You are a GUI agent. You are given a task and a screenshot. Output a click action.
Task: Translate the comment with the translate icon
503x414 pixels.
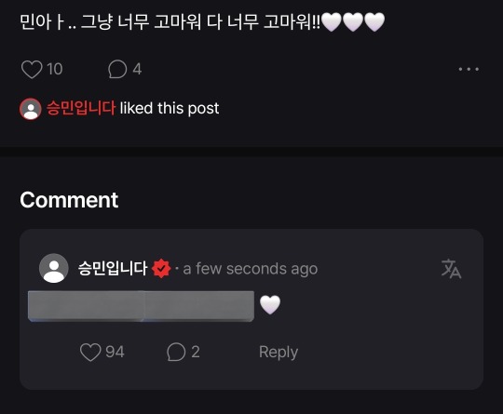(451, 269)
